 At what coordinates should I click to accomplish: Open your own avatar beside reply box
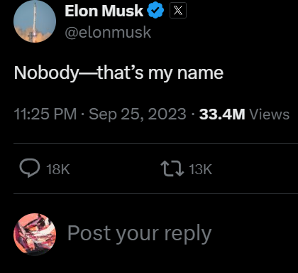[35, 235]
